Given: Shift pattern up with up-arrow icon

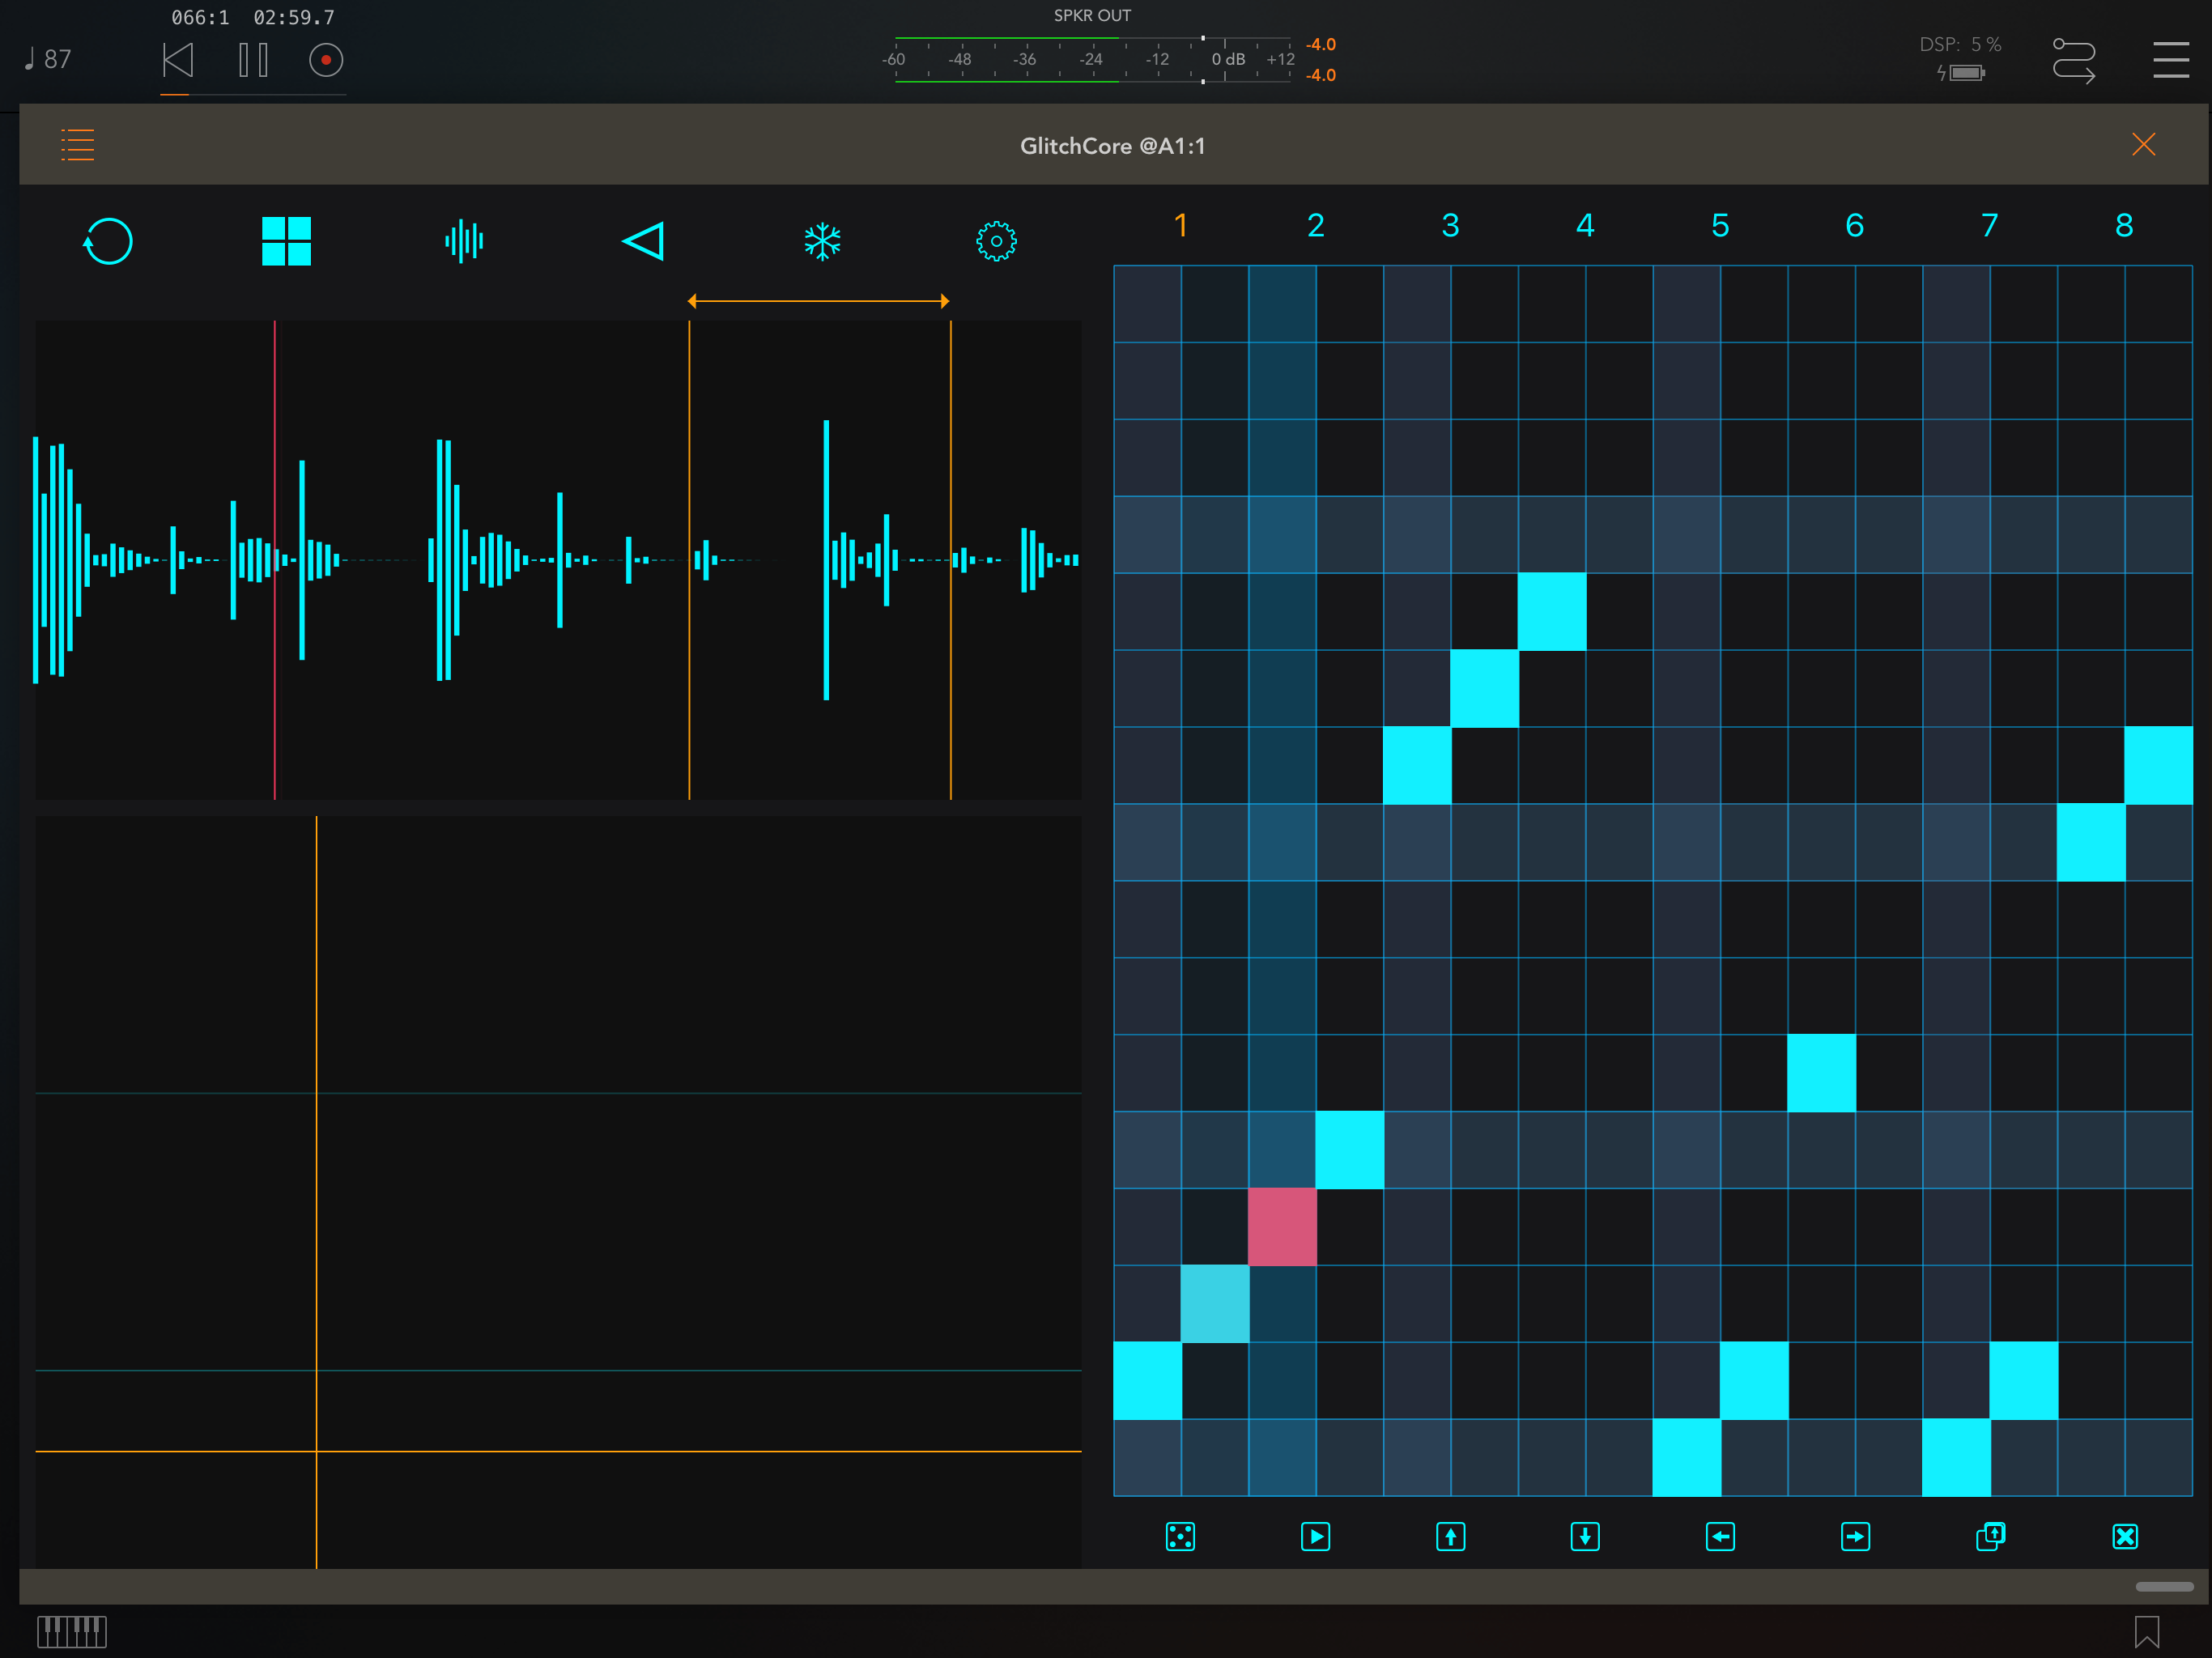Looking at the screenshot, I should [1450, 1536].
